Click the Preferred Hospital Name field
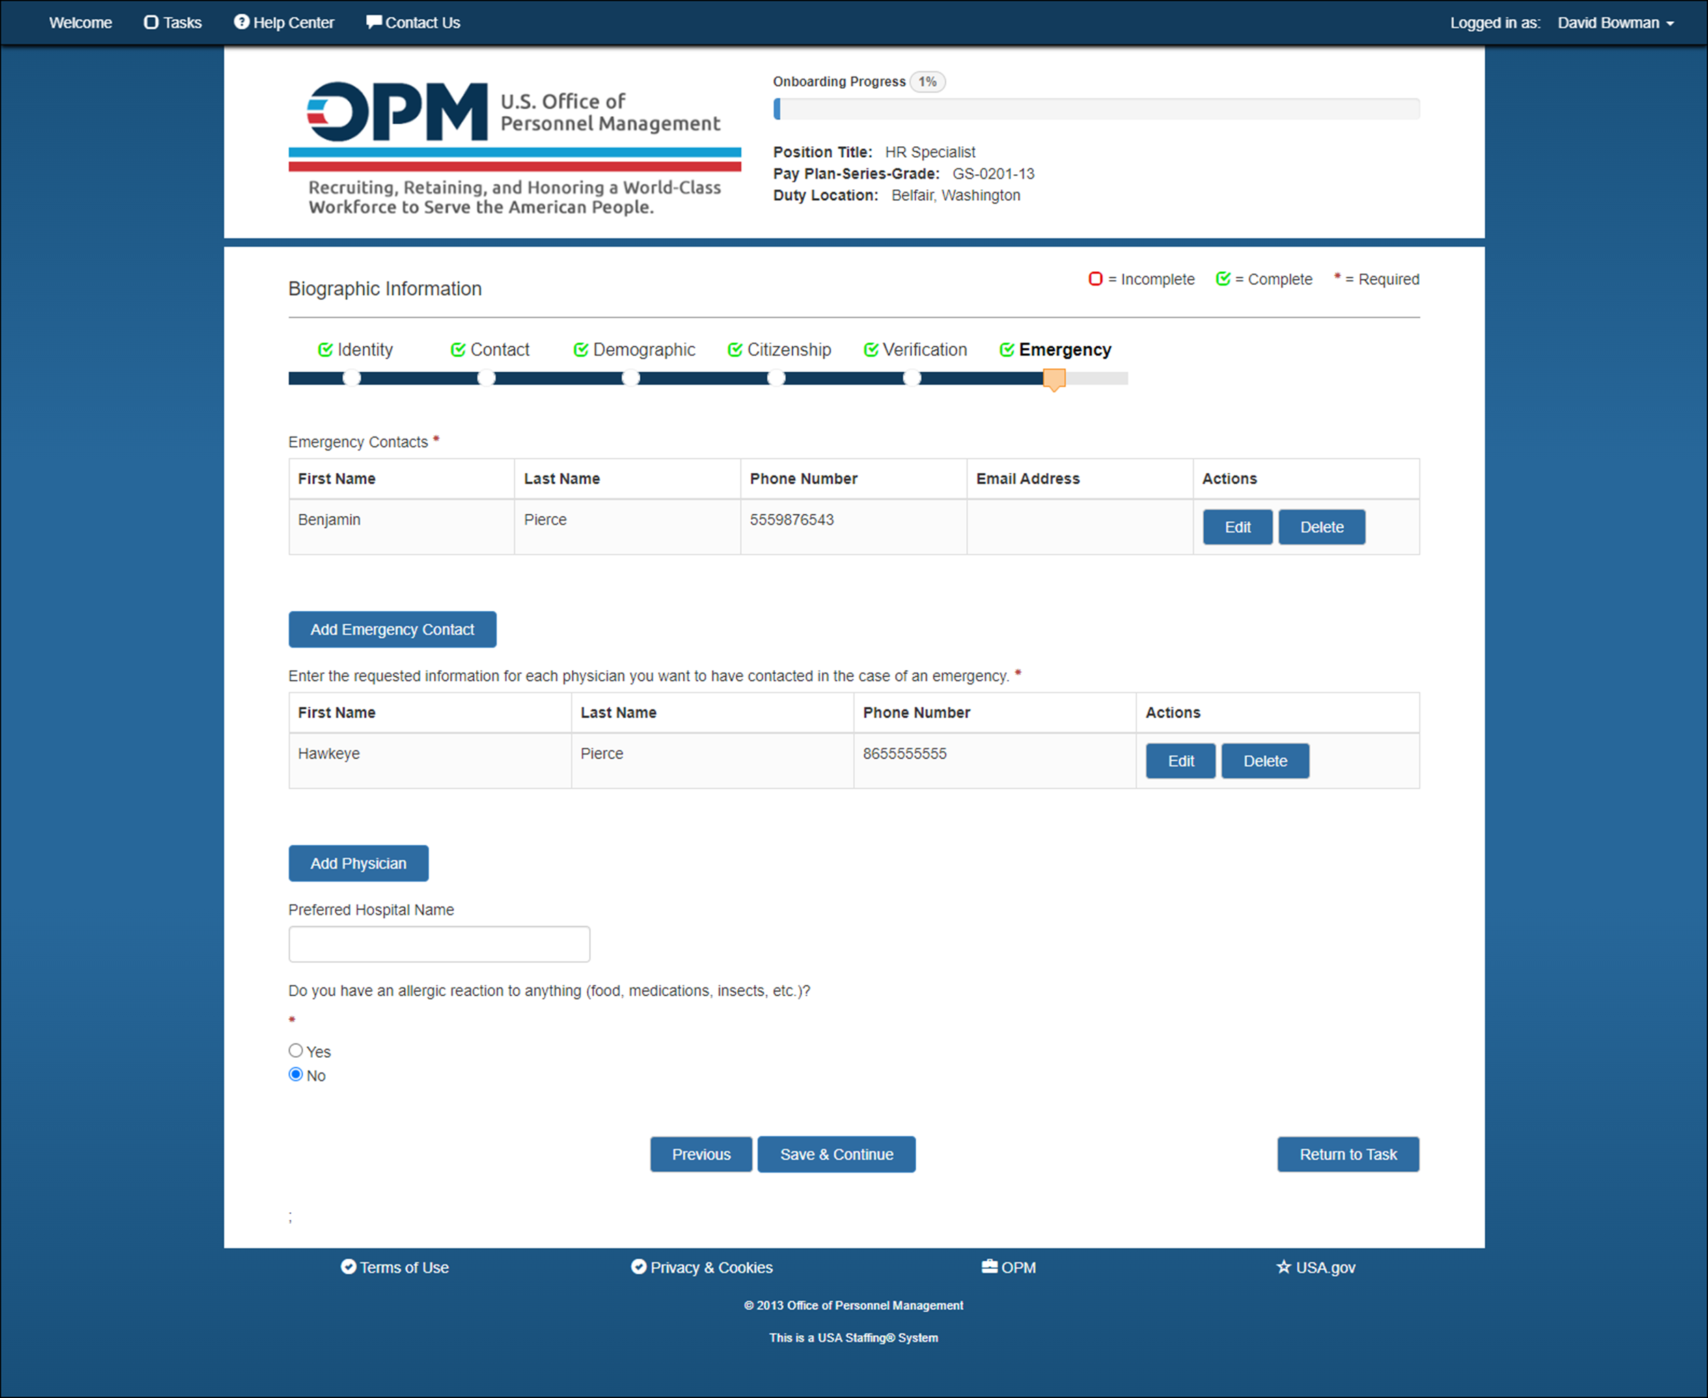Viewport: 1708px width, 1398px height. pyautogui.click(x=440, y=944)
